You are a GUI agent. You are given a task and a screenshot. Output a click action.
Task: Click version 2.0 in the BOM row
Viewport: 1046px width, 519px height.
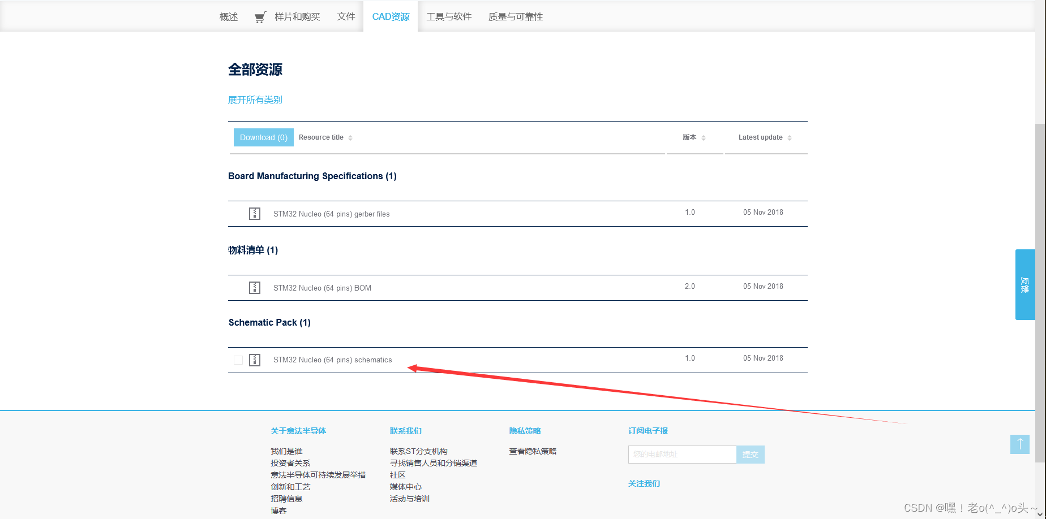pyautogui.click(x=690, y=287)
